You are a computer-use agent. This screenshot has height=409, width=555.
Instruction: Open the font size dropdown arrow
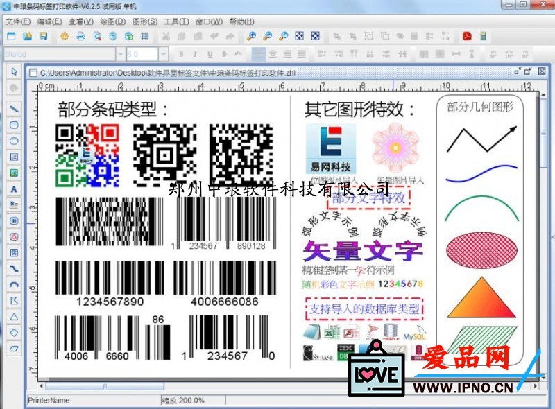[x=163, y=54]
